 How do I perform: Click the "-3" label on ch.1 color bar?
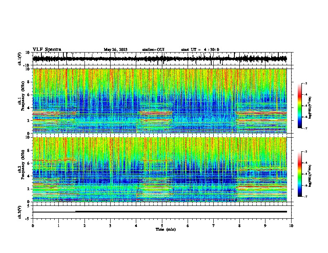click(x=306, y=84)
